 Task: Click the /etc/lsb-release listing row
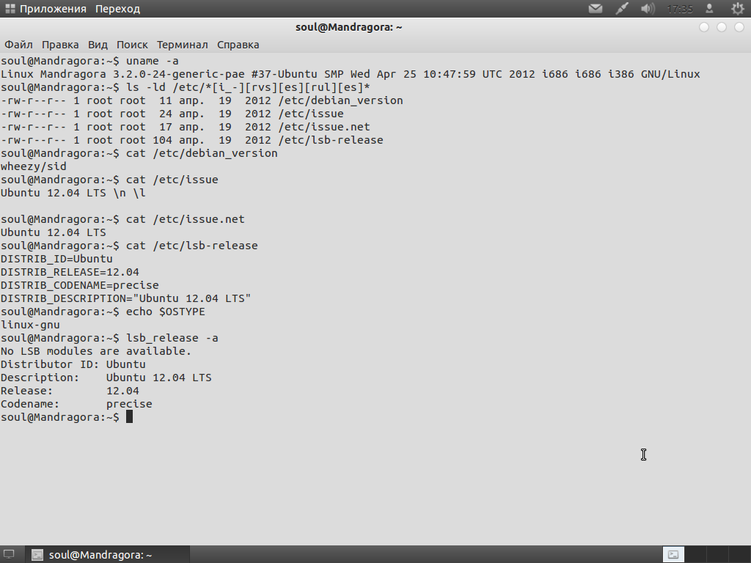click(x=191, y=140)
